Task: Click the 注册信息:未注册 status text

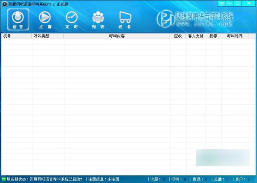Action: pyautogui.click(x=104, y=179)
